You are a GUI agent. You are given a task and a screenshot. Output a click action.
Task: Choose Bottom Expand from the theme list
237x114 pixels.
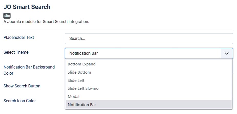pos(81,64)
